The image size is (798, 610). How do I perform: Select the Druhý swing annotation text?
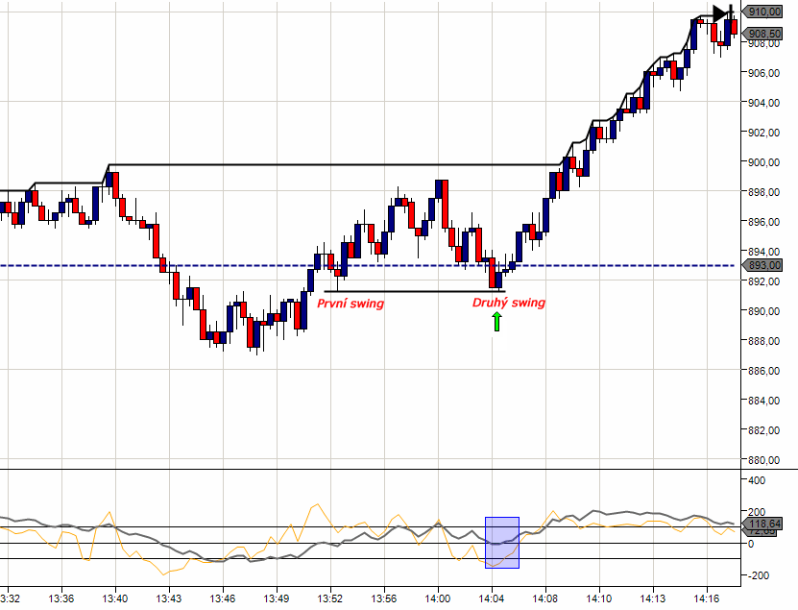pos(509,303)
